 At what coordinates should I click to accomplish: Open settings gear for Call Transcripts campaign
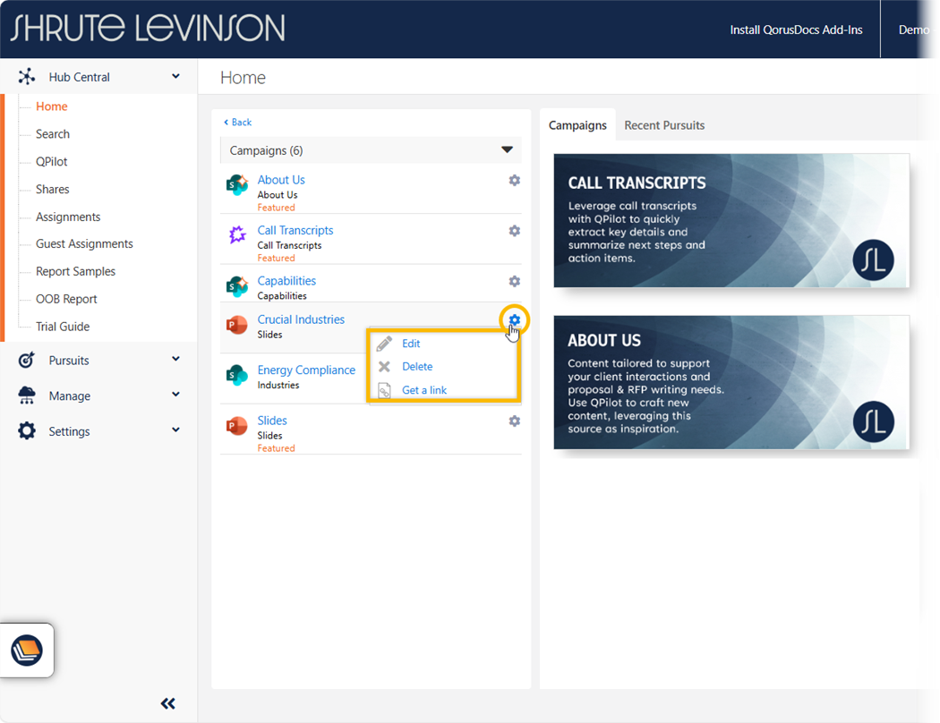click(514, 231)
